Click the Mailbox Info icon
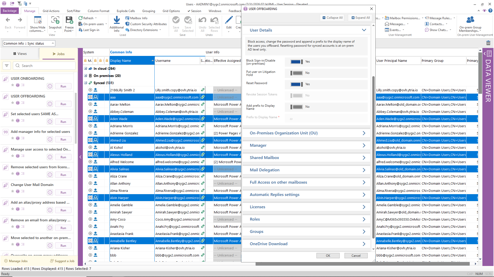Image resolution: width=494 pixels, height=277 pixels. (127, 18)
